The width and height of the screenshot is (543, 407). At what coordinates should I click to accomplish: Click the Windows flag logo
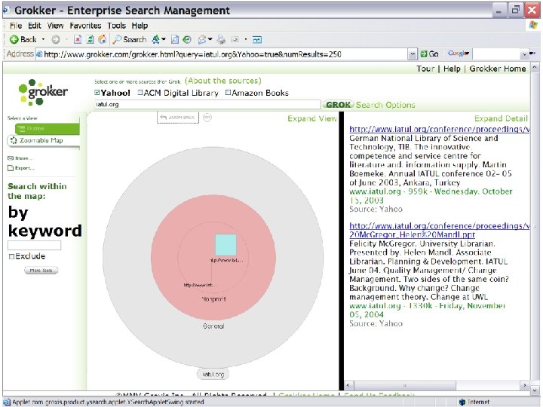(534, 26)
